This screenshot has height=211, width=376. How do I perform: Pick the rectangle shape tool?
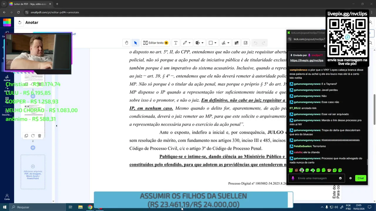(211, 43)
